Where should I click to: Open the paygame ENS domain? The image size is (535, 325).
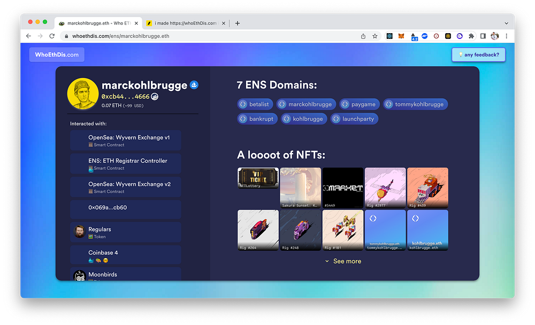tap(360, 104)
